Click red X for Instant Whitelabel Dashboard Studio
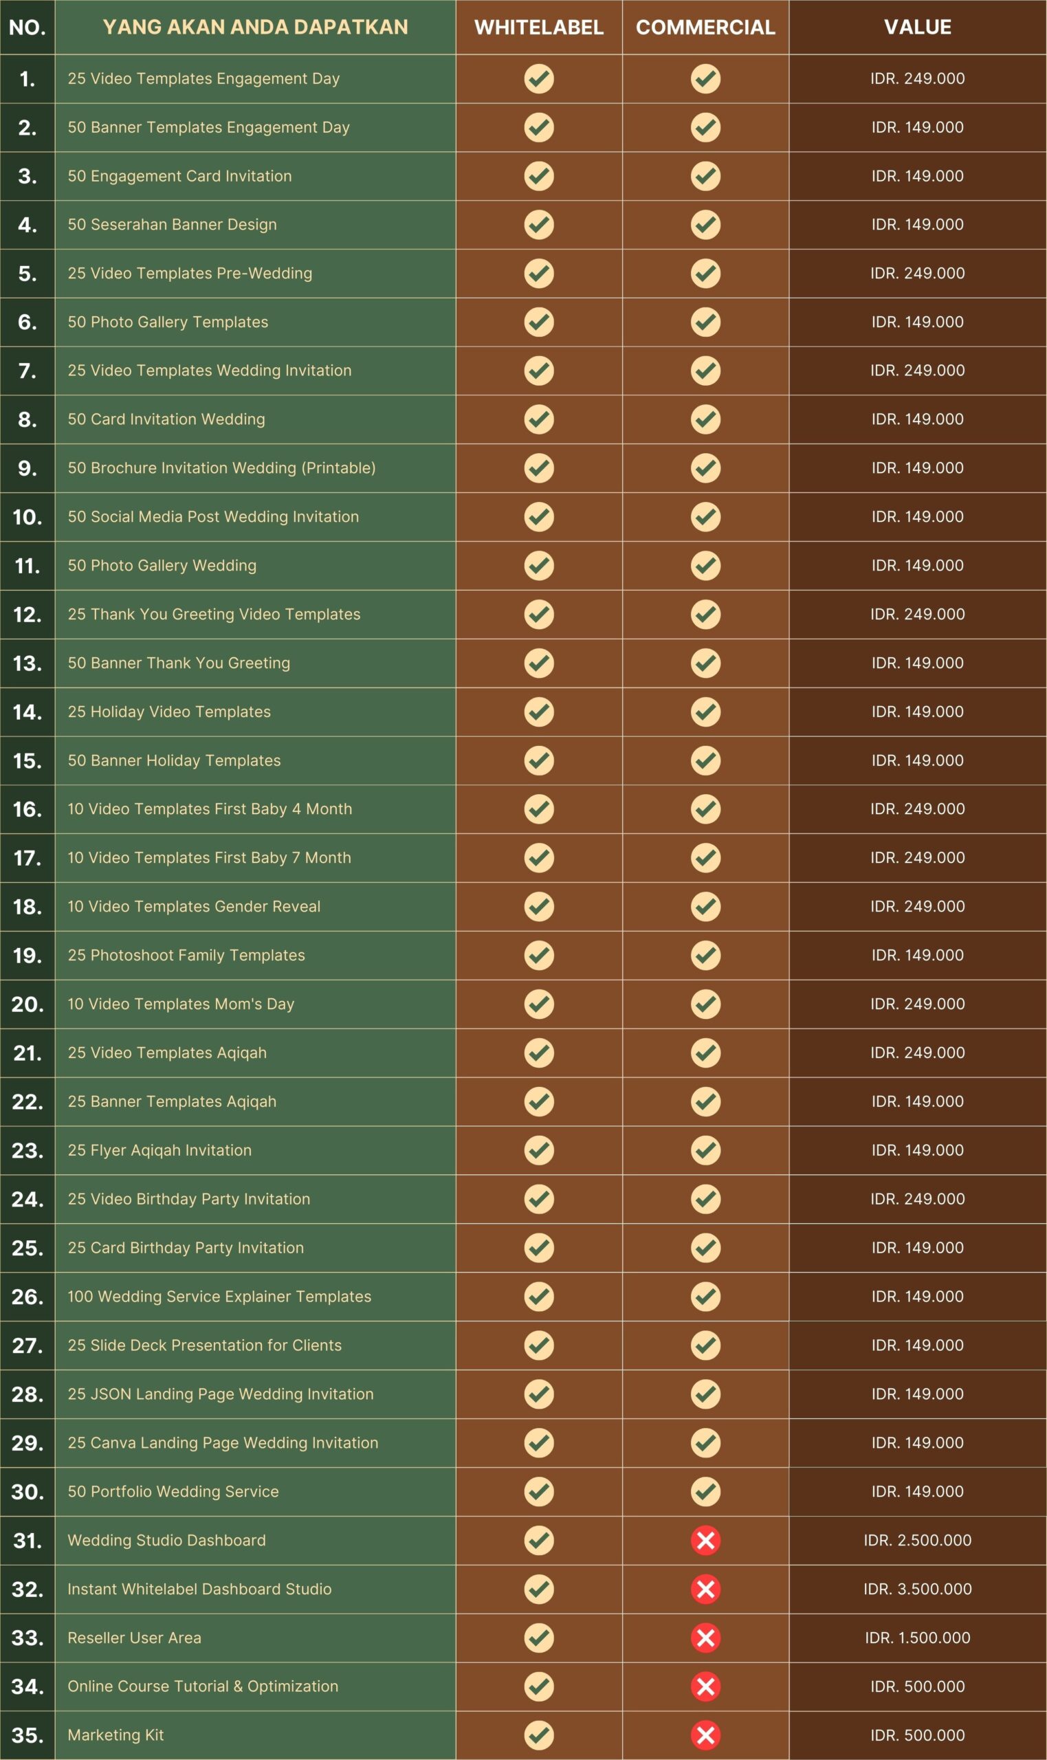The width and height of the screenshot is (1047, 1760). 705,1589
